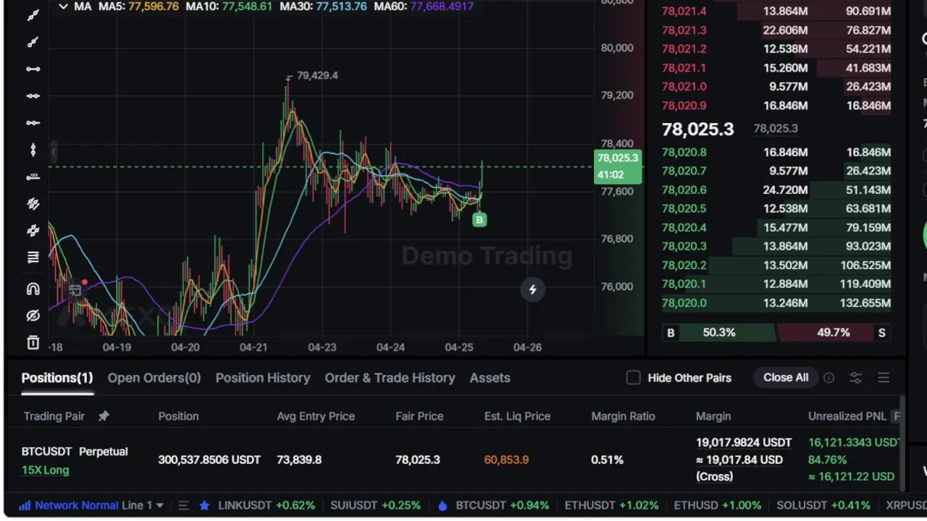
Task: Click the green B buy marker on chart
Action: (x=479, y=219)
